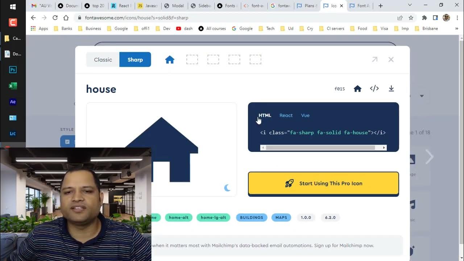Image resolution: width=464 pixels, height=261 pixels.
Task: Click the code snippet horizontal scrollbar
Action: pos(320,148)
